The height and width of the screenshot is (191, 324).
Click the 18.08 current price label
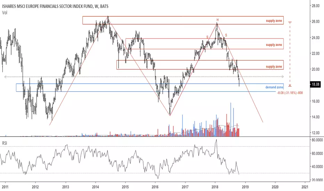tap(316, 84)
